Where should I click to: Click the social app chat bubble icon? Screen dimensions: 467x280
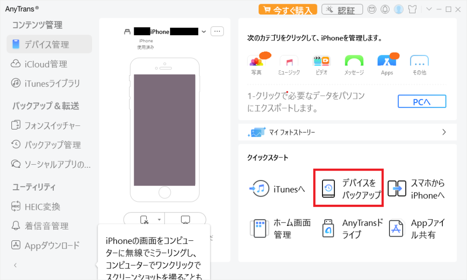tap(16, 164)
